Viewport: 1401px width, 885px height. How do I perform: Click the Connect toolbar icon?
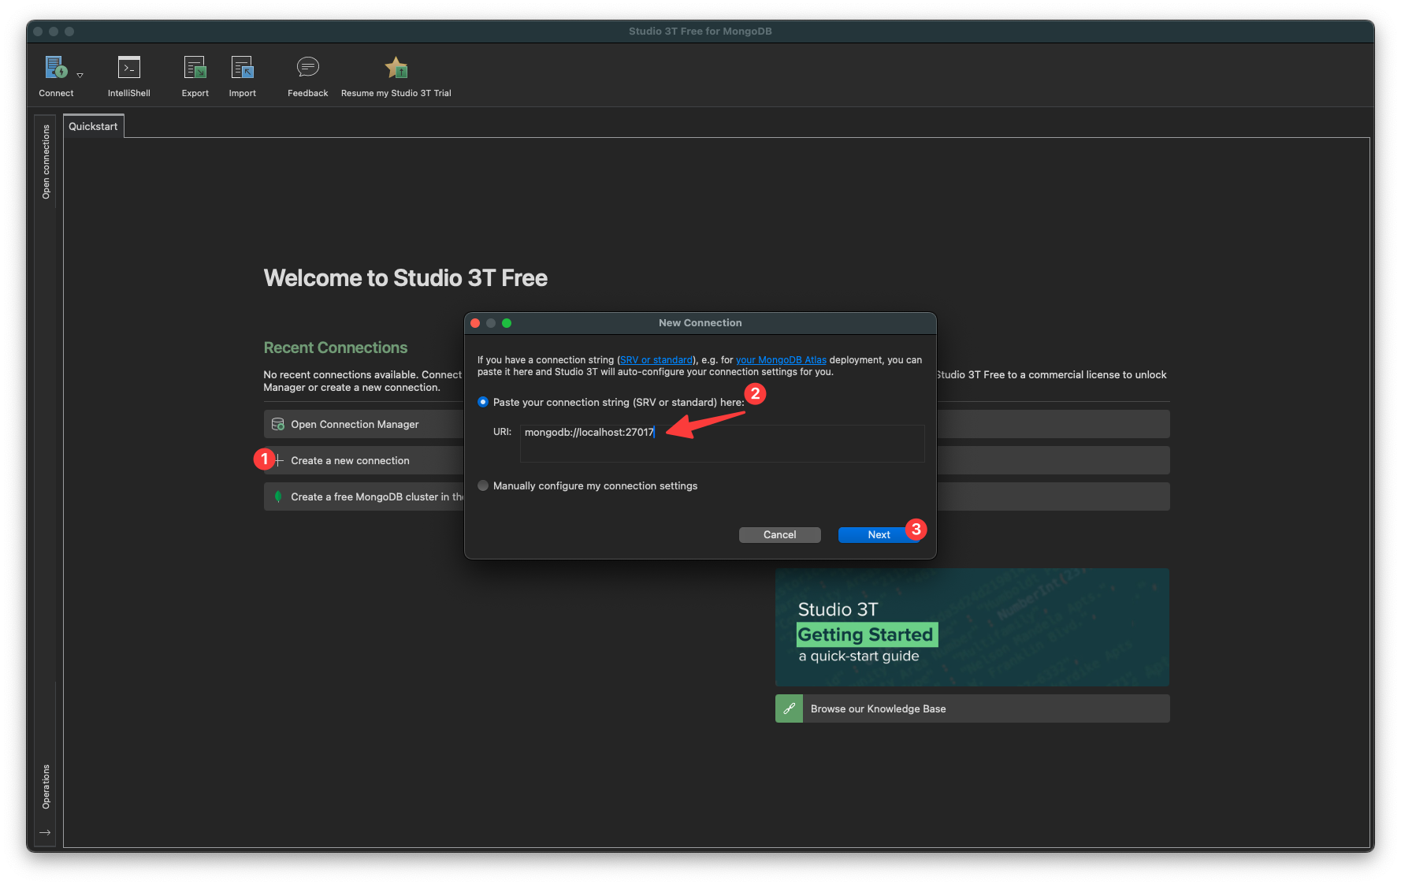[x=56, y=68]
